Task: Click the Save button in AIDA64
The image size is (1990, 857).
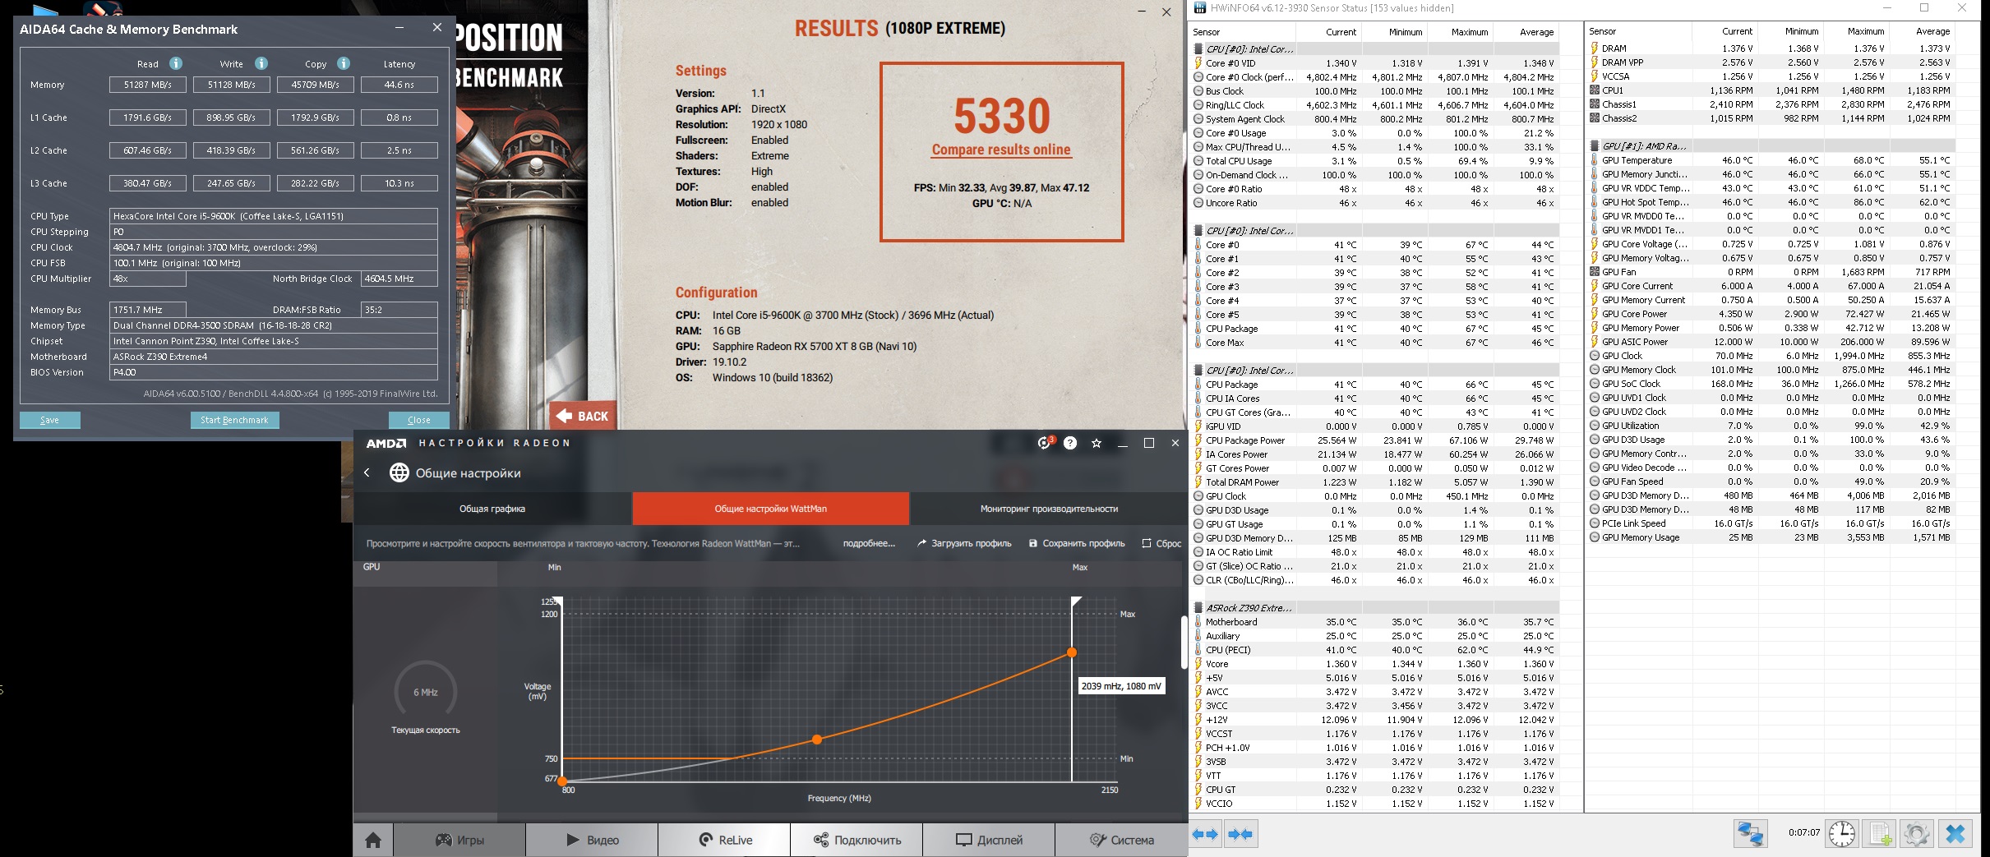Action: pos(50,420)
